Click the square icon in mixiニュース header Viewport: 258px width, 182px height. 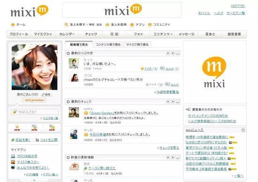243,130
